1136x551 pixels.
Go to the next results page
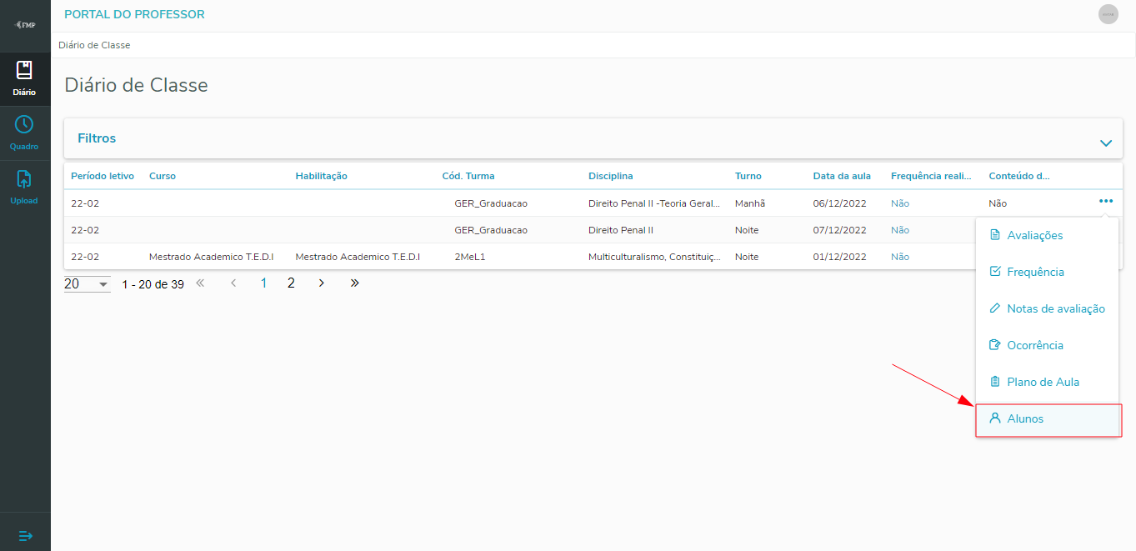pyautogui.click(x=322, y=283)
